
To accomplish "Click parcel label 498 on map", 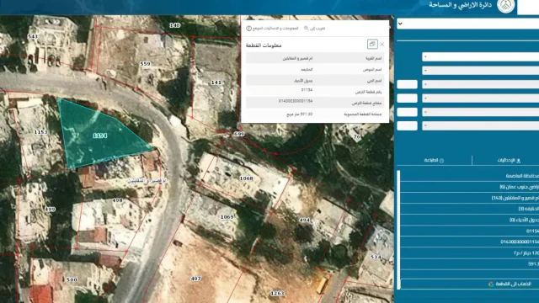I will pos(117,200).
